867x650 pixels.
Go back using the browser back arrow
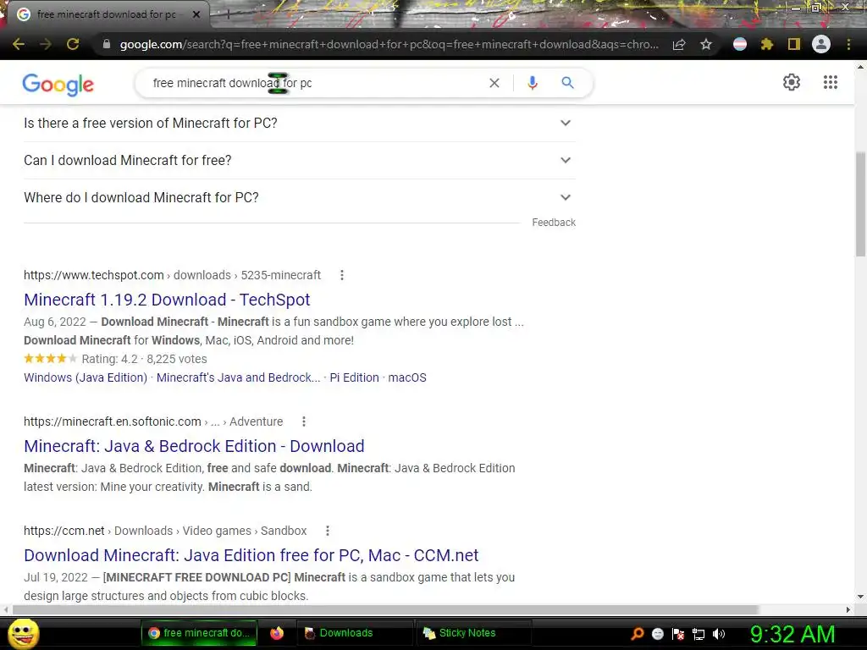coord(19,44)
